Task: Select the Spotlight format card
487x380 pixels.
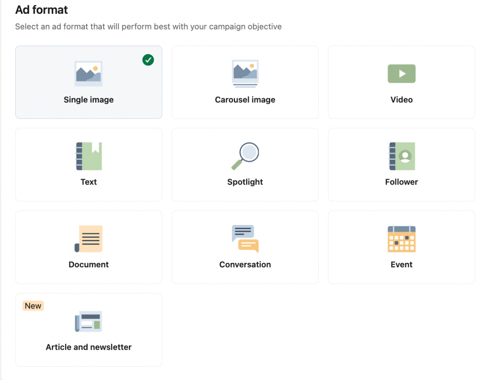Action: pos(245,165)
